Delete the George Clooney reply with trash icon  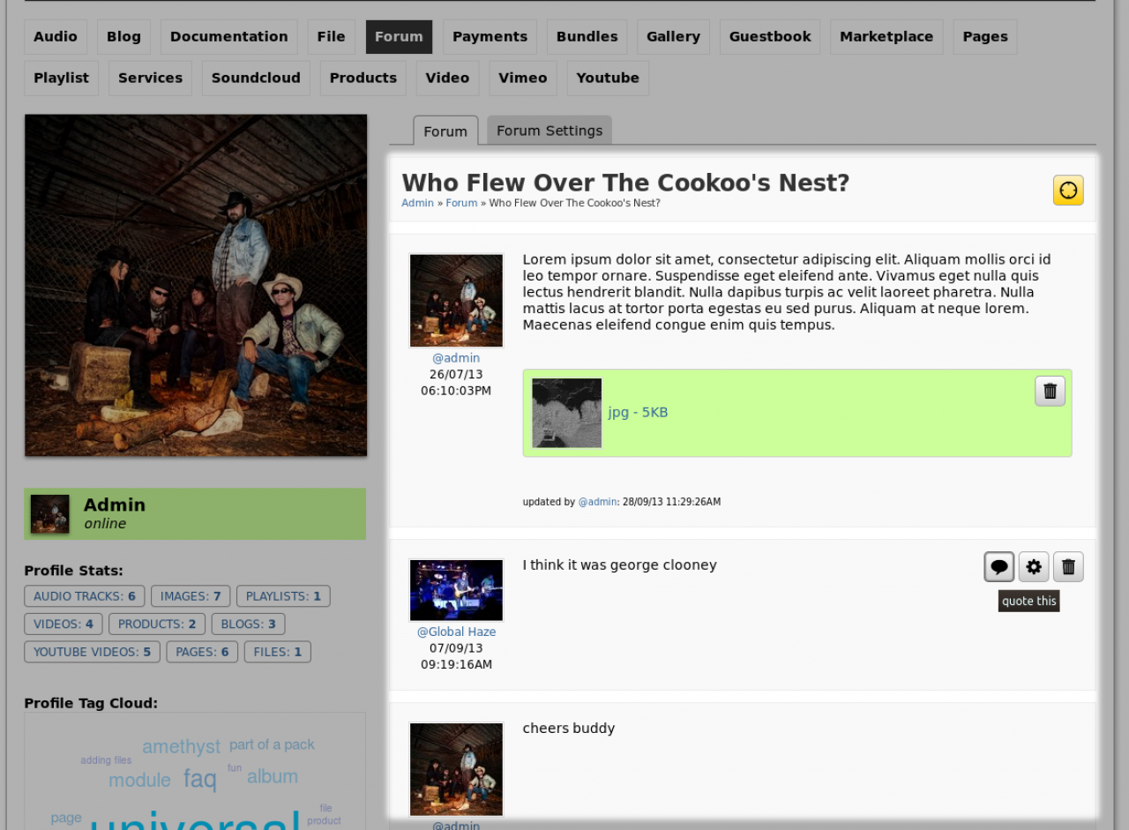1068,567
